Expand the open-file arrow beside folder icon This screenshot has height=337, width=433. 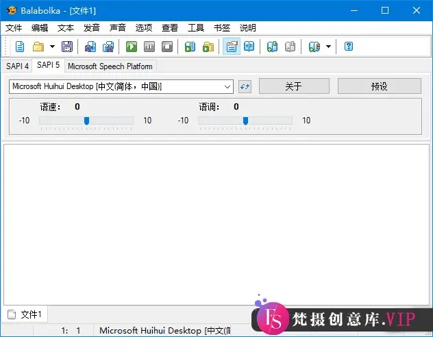[x=52, y=47]
